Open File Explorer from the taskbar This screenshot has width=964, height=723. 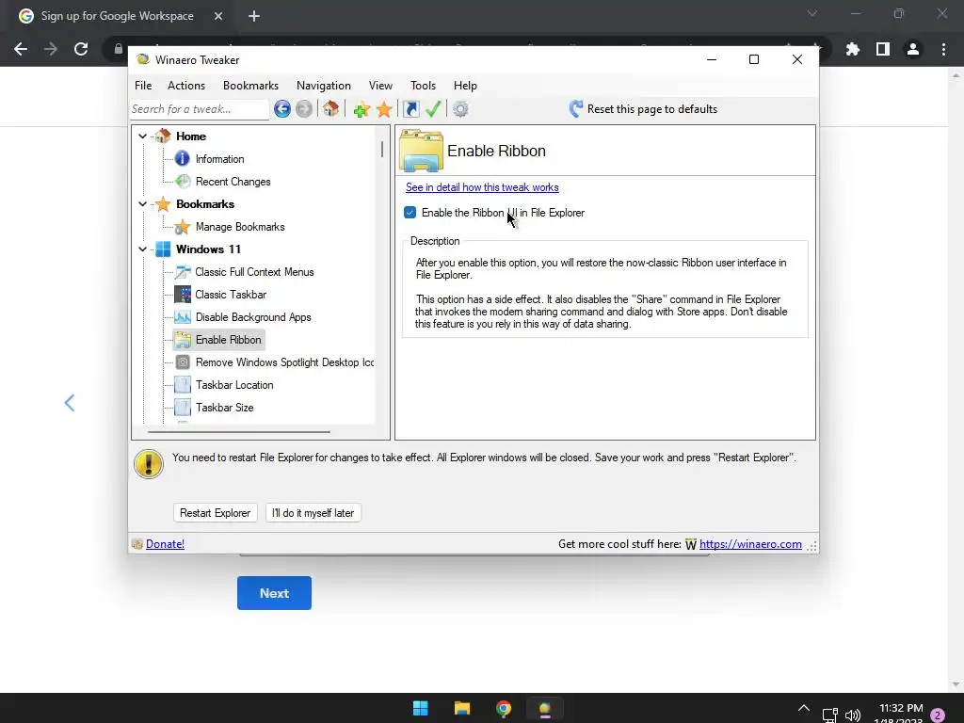point(461,708)
